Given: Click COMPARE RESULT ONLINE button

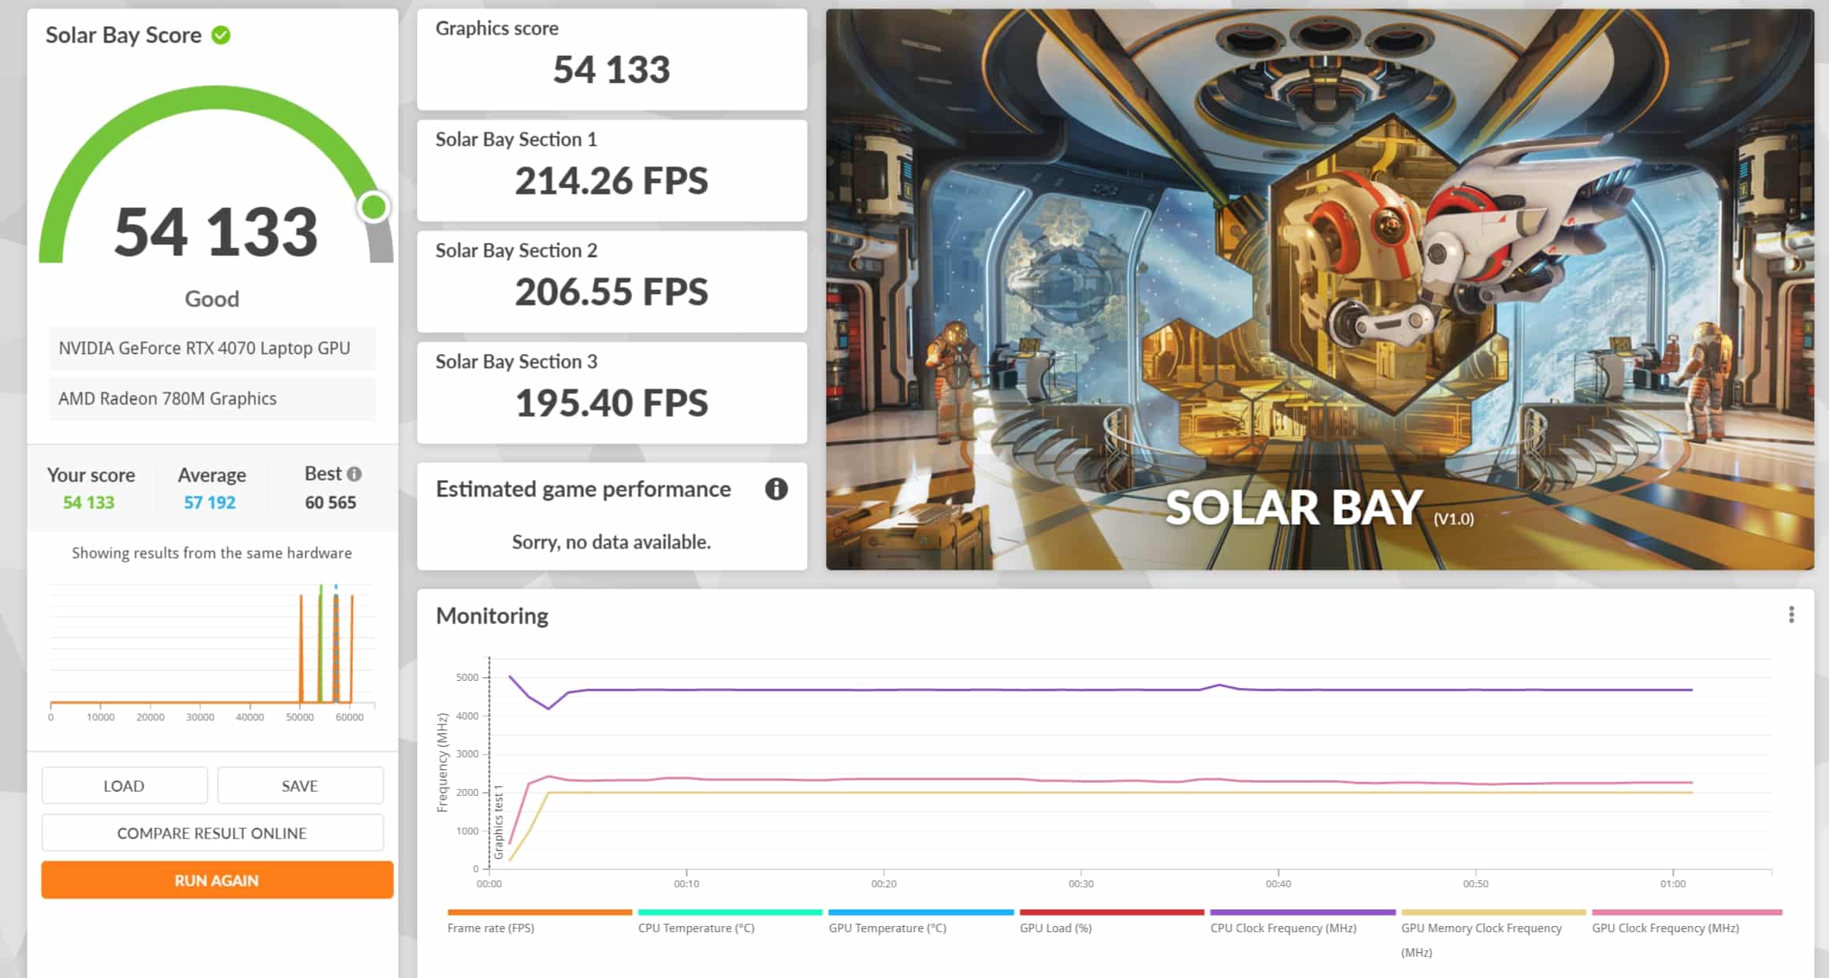Looking at the screenshot, I should click(x=212, y=833).
